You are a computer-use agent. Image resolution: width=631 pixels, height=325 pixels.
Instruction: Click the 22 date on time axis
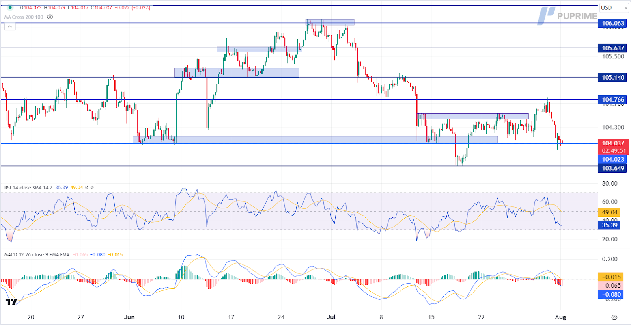point(481,317)
